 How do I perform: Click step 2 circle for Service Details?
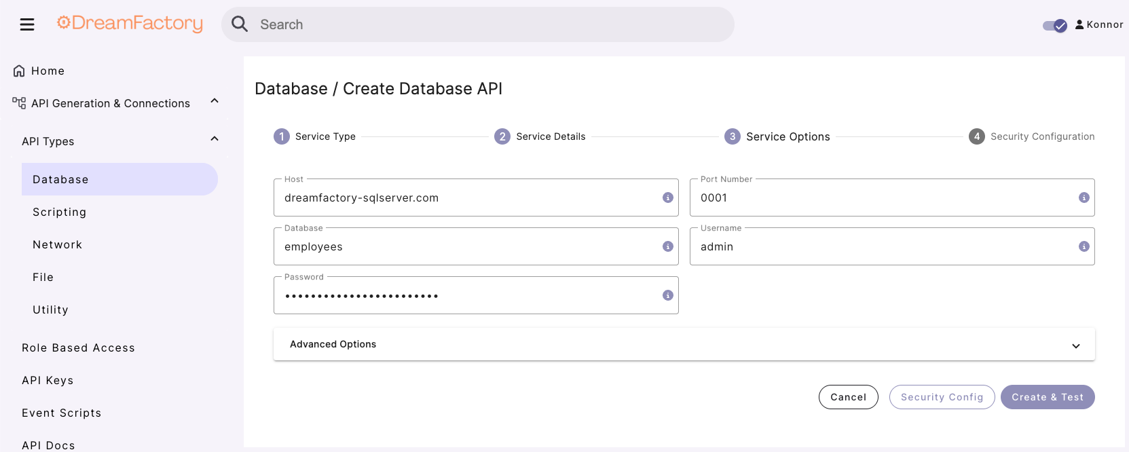pos(502,136)
